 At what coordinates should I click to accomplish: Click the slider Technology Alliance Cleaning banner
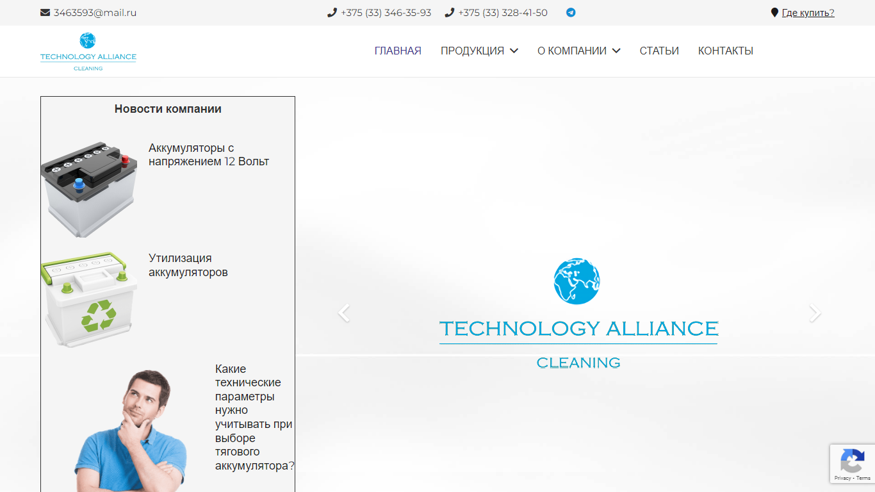pyautogui.click(x=578, y=314)
